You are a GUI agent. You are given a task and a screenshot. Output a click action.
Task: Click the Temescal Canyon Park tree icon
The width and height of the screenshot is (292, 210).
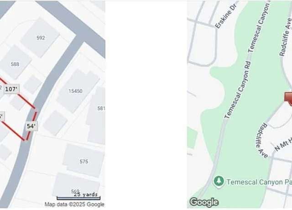click(219, 181)
